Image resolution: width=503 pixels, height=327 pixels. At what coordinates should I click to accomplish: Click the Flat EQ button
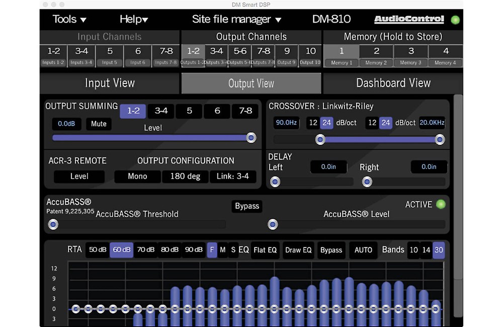coord(265,250)
